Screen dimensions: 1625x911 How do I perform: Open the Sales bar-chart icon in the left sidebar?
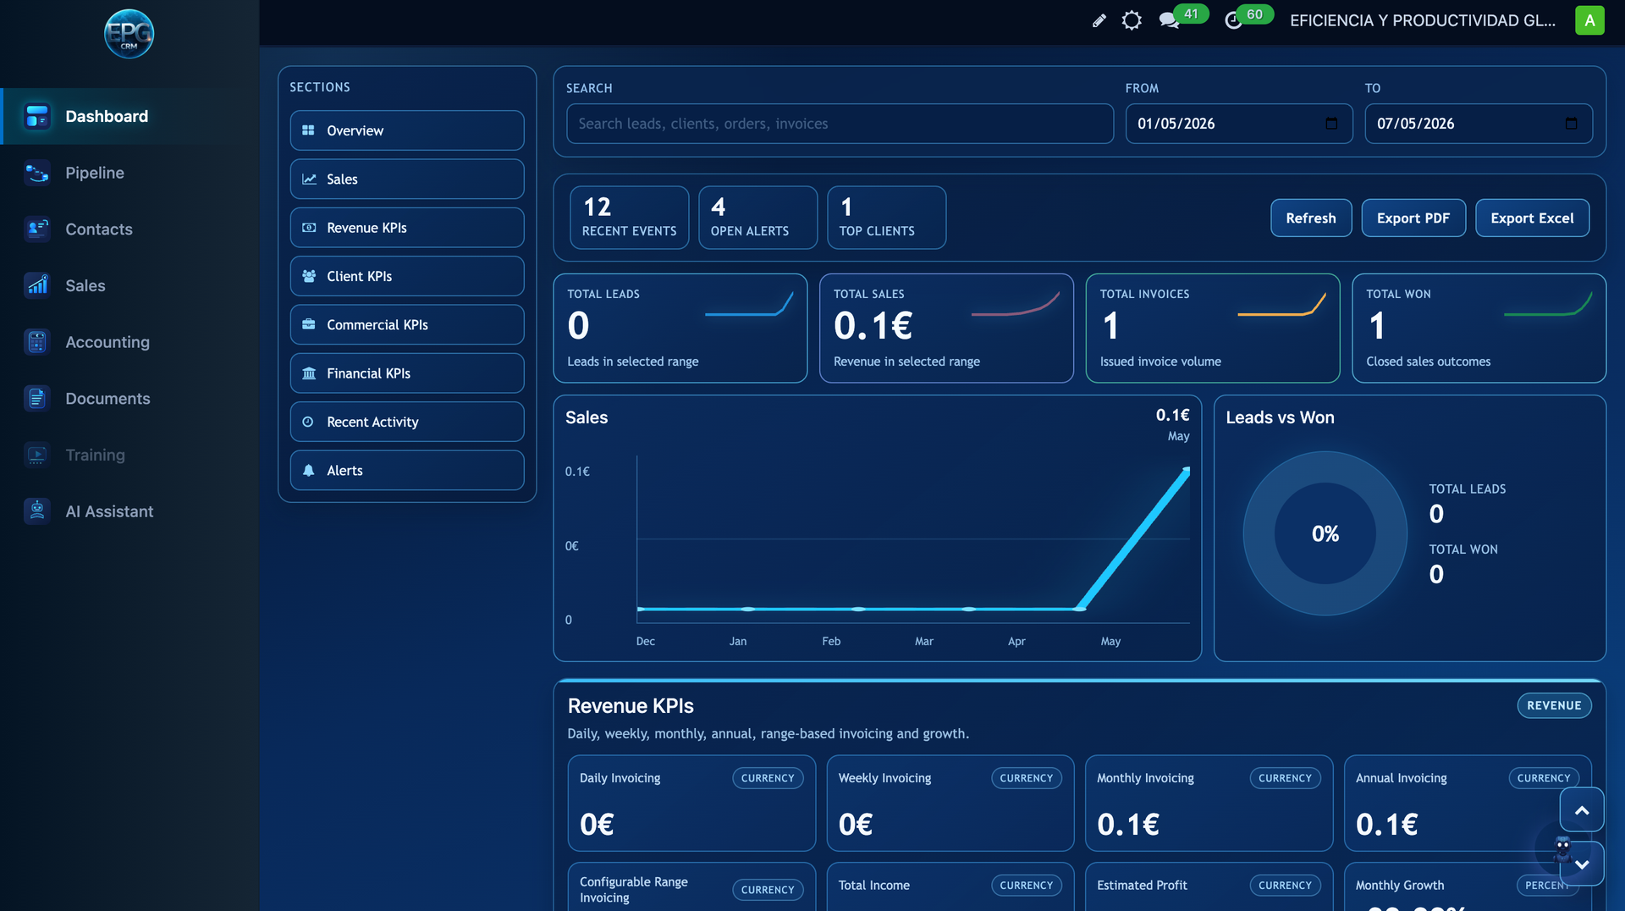pos(37,285)
